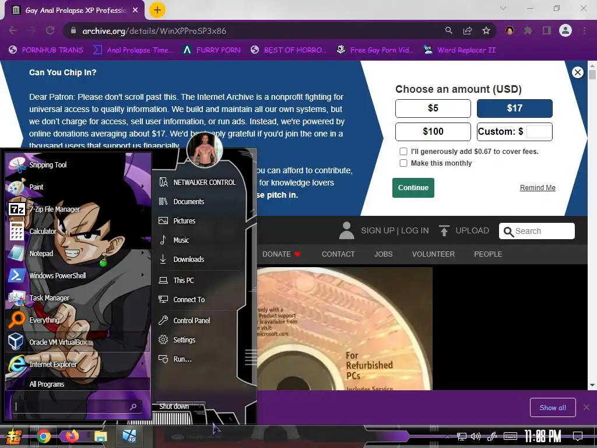
Task: Click the Shut down button
Action: (x=174, y=407)
